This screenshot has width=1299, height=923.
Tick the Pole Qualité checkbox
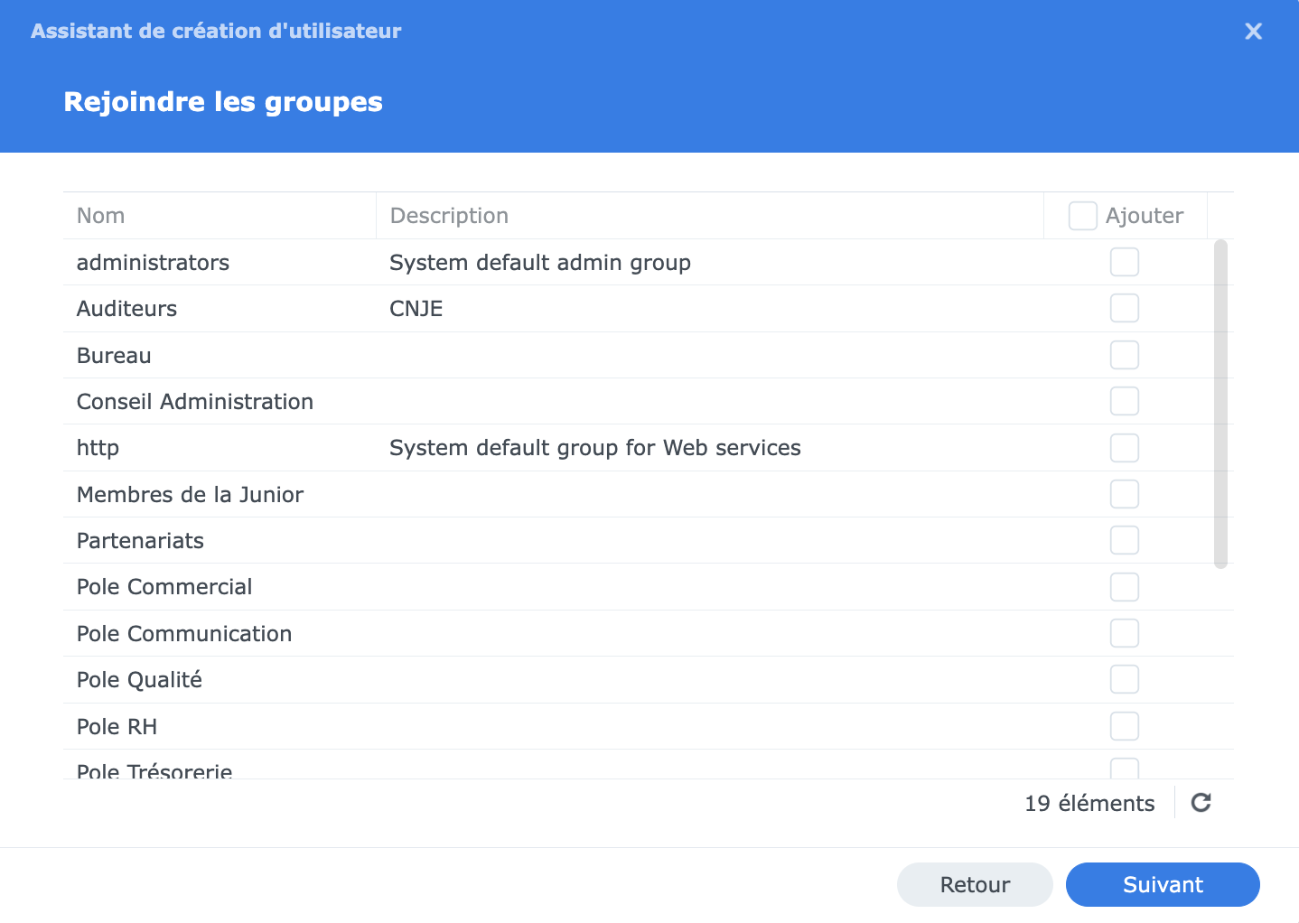click(x=1125, y=679)
